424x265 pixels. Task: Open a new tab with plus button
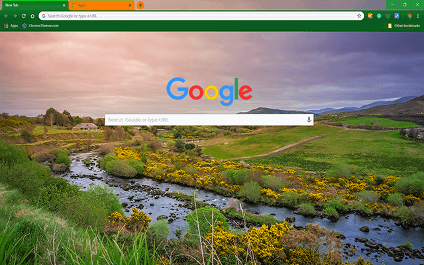point(140,5)
